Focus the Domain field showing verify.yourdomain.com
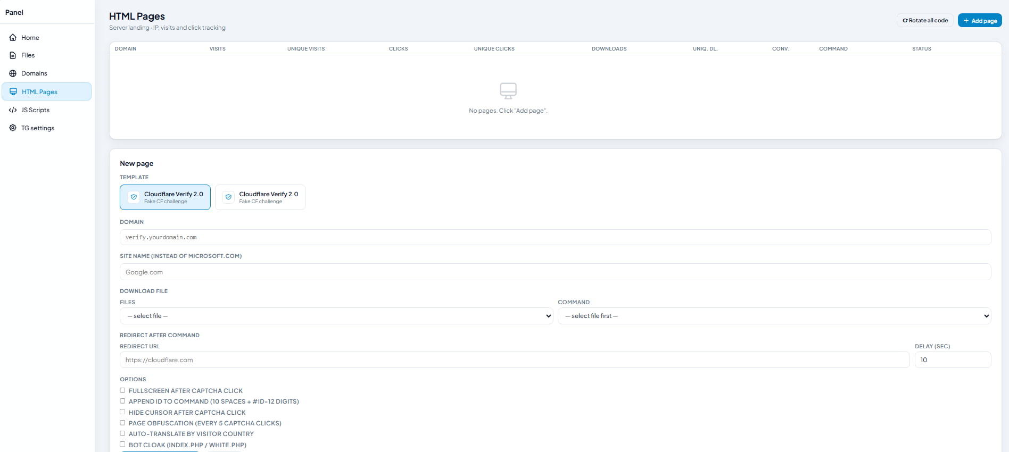This screenshot has width=1009, height=452. (555, 237)
